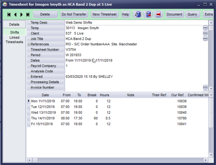Screen dimensions: 216x165
Task: Open the Help button
Action: 126,14
